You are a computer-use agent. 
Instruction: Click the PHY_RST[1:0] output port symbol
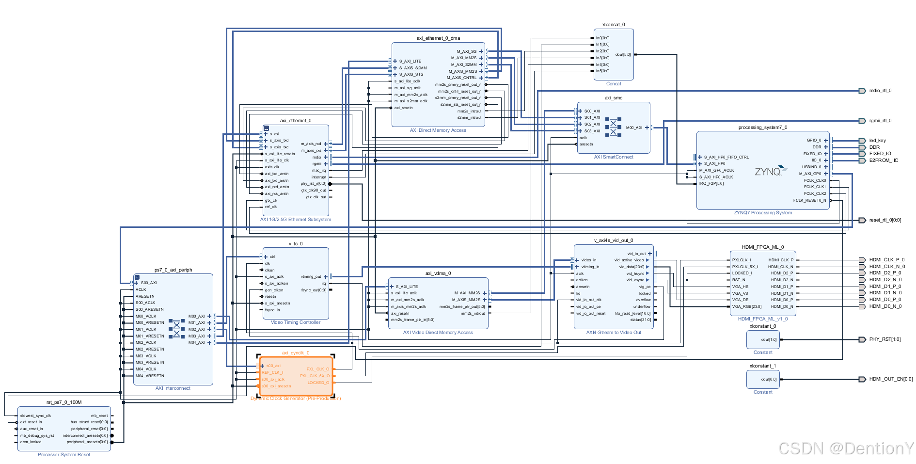[x=862, y=339]
